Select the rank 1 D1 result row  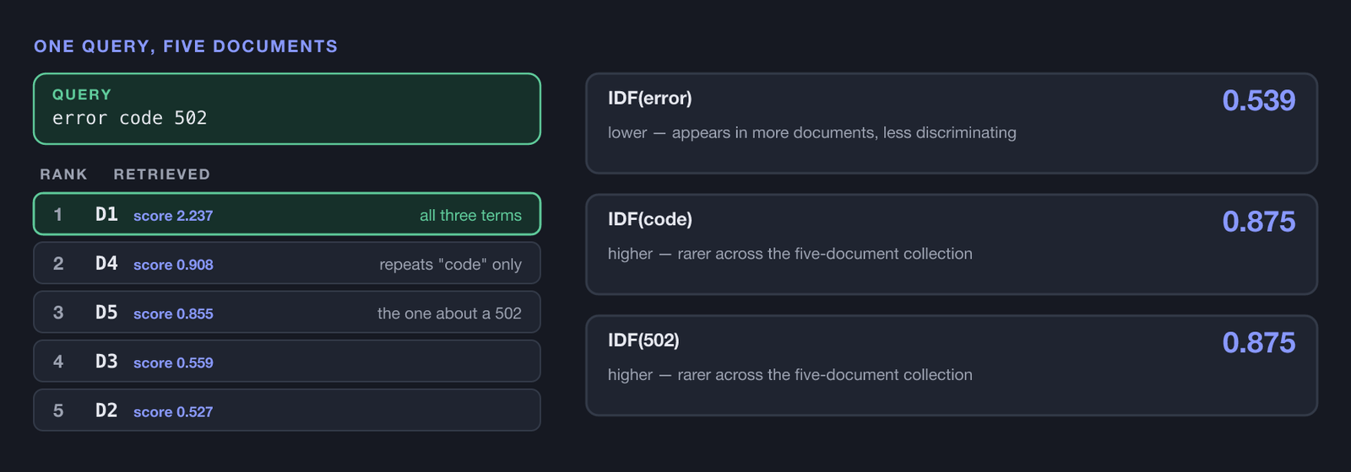(287, 214)
